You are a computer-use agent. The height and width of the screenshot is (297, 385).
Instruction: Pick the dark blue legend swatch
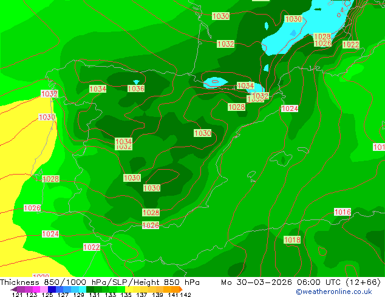[x=52, y=289]
